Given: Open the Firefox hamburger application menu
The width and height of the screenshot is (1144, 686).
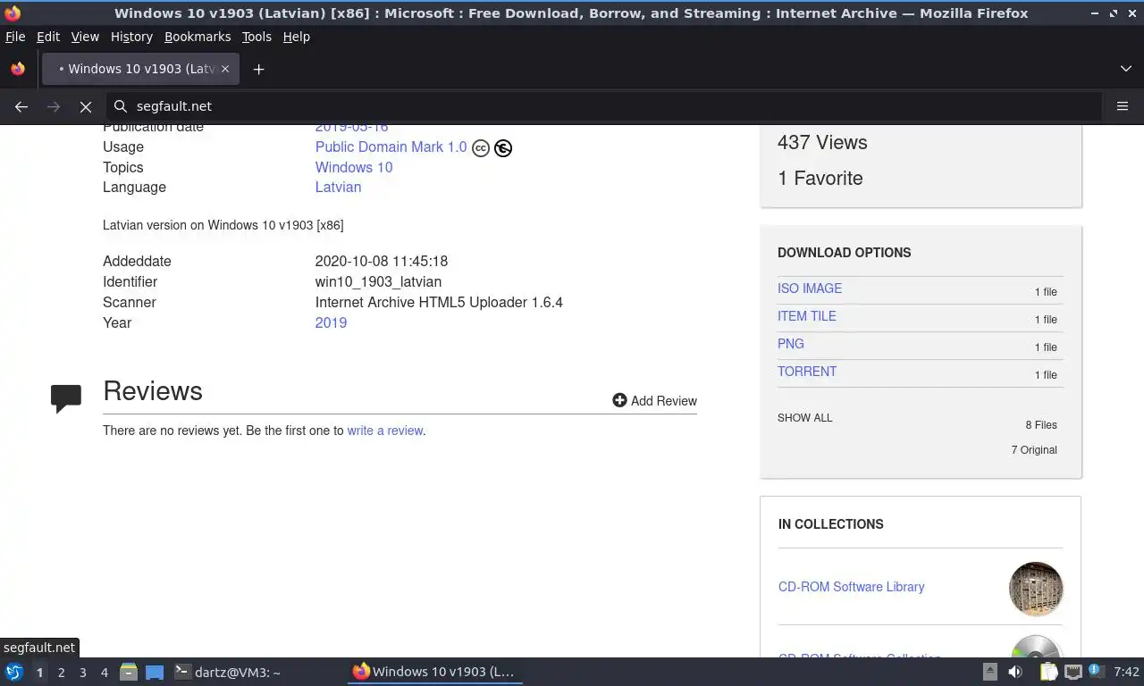Looking at the screenshot, I should pyautogui.click(x=1123, y=106).
